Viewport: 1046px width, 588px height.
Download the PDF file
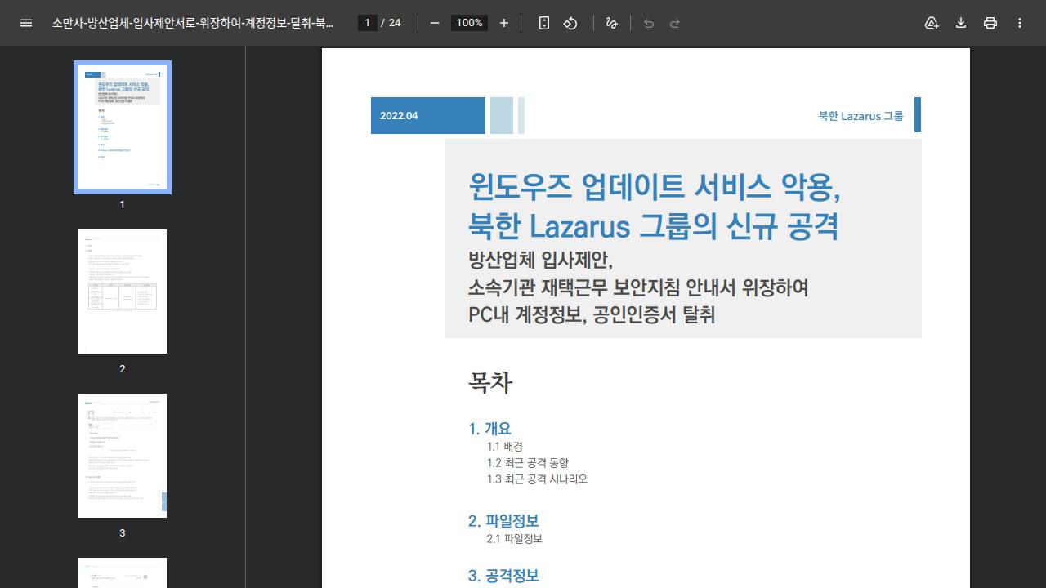pyautogui.click(x=961, y=23)
